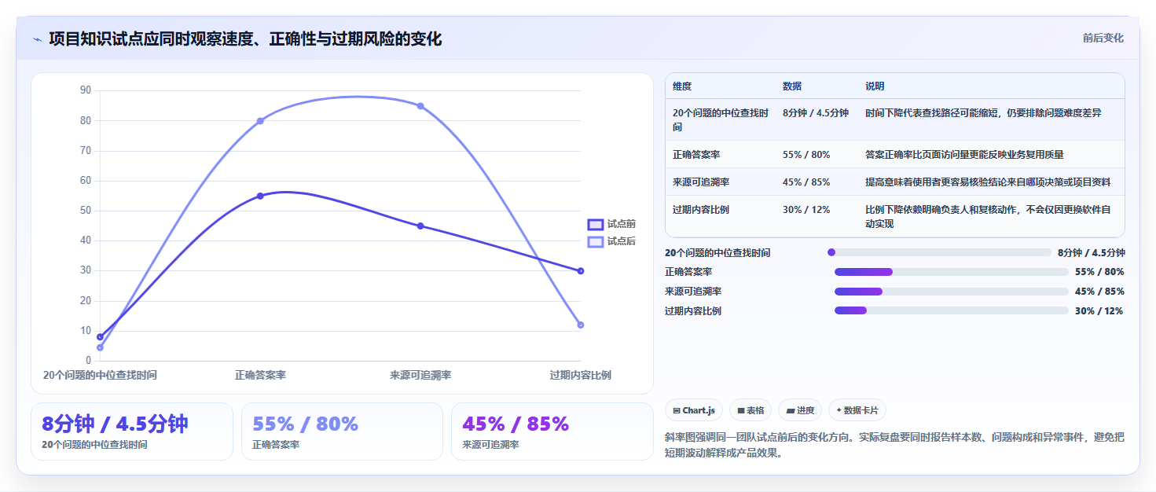The image size is (1156, 492).
Task: Select the 进度 tag chip
Action: [800, 410]
